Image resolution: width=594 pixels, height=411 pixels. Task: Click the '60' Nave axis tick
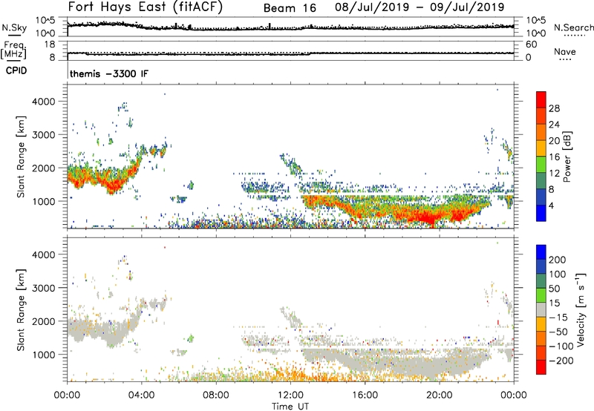coord(531,45)
